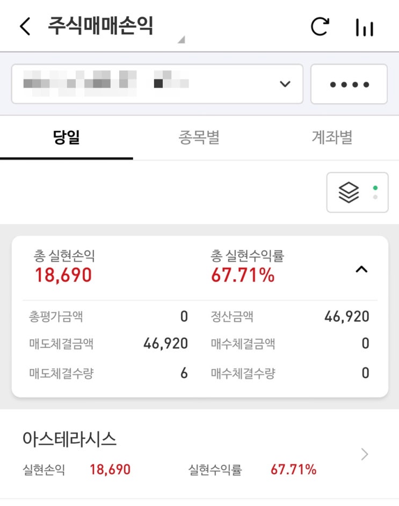Tap the green dot view indicator
The height and width of the screenshot is (506, 399).
[x=375, y=188]
